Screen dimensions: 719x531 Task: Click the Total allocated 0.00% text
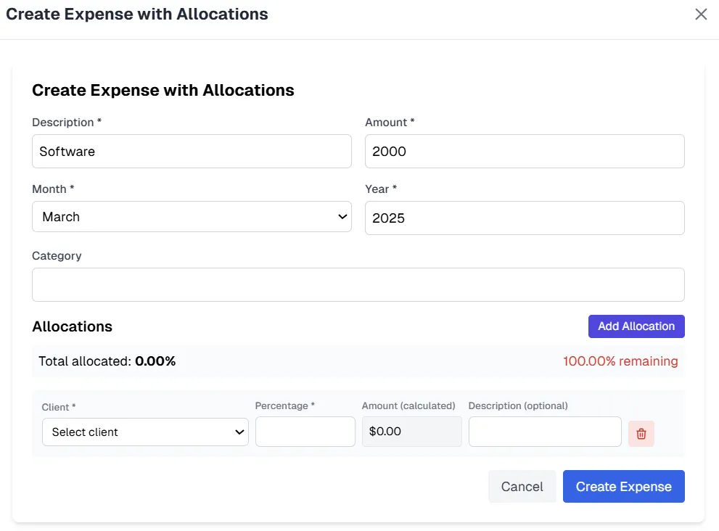107,361
